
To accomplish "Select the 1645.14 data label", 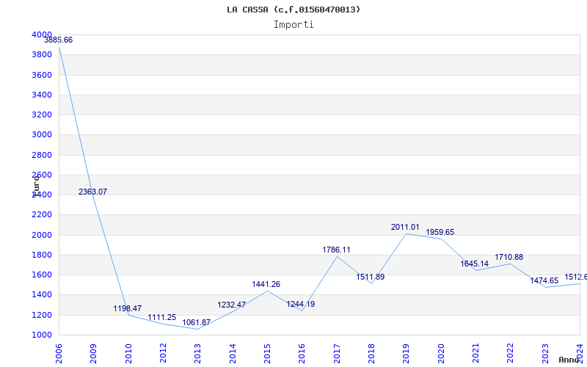I will tap(474, 264).
